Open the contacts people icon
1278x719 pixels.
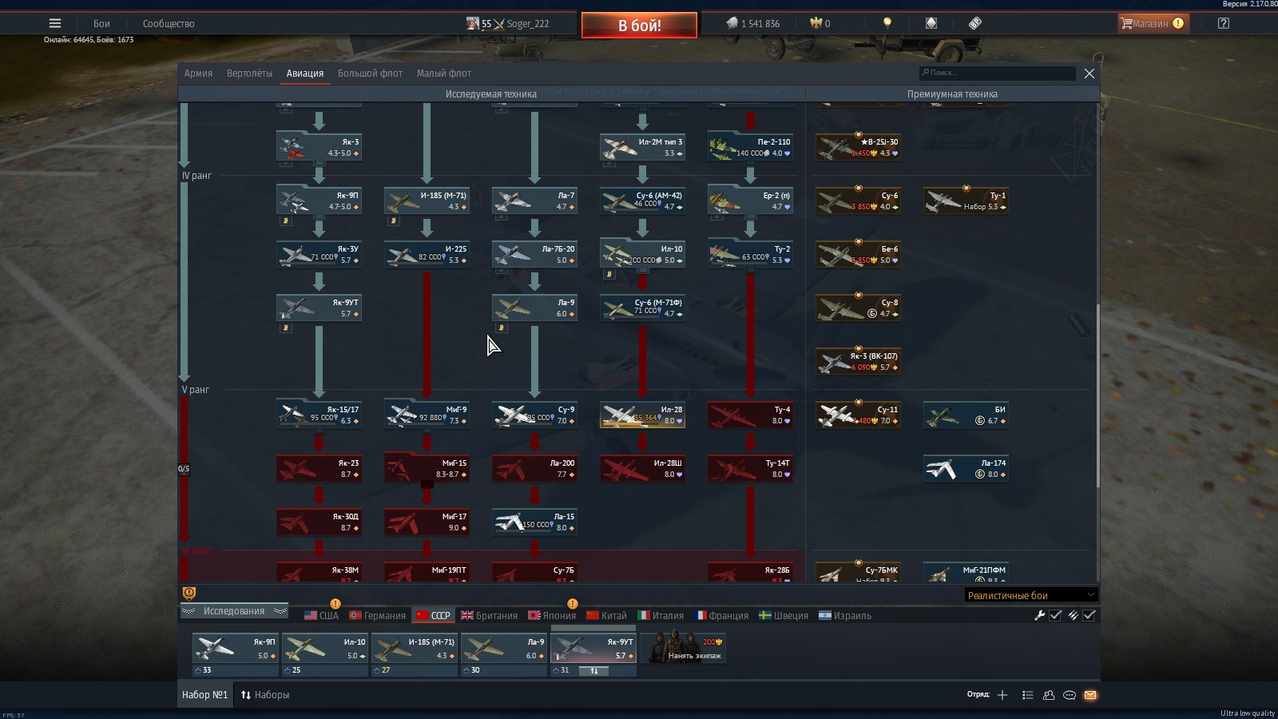click(1049, 695)
